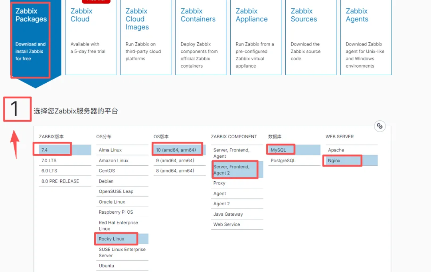Image resolution: width=431 pixels, height=272 pixels.
Task: Select Zabbix version 7.0 LTS
Action: point(65,160)
